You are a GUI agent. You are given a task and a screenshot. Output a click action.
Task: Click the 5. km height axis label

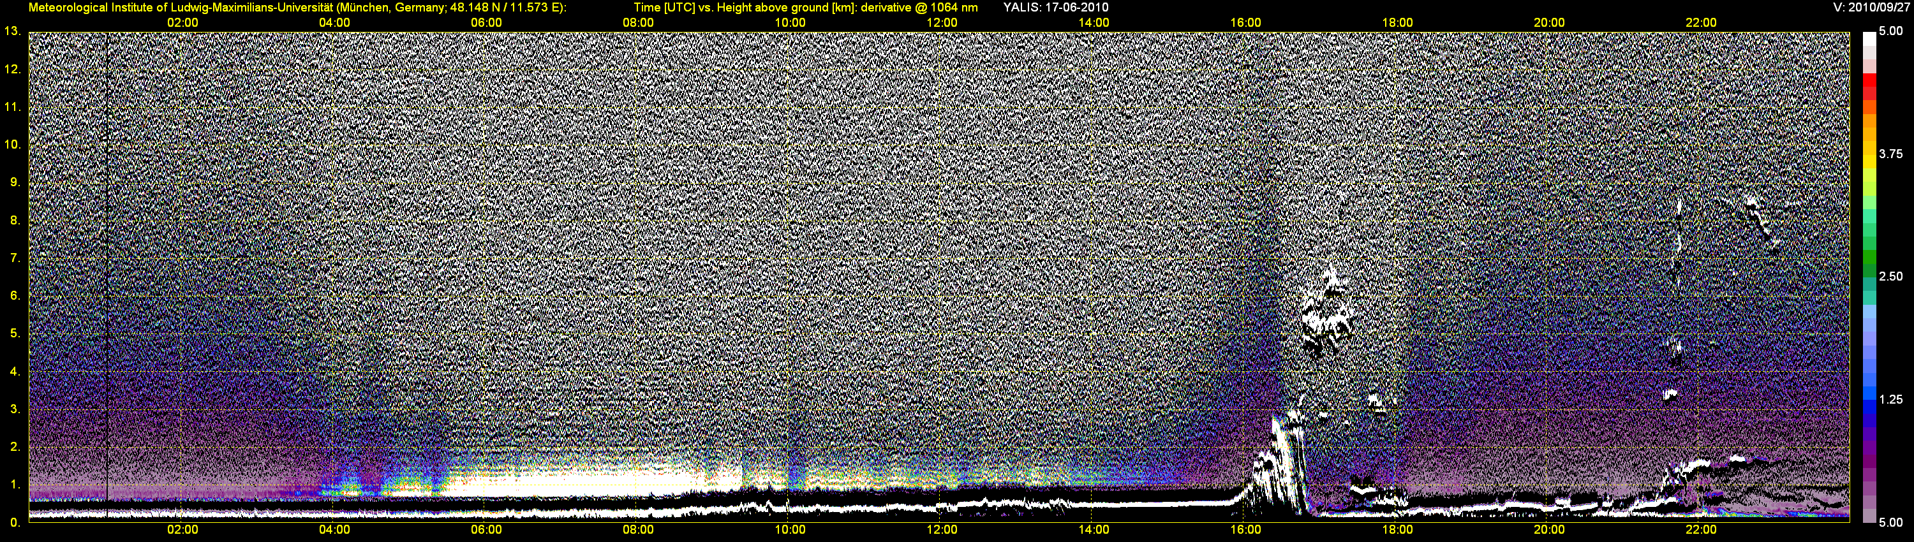tap(15, 333)
